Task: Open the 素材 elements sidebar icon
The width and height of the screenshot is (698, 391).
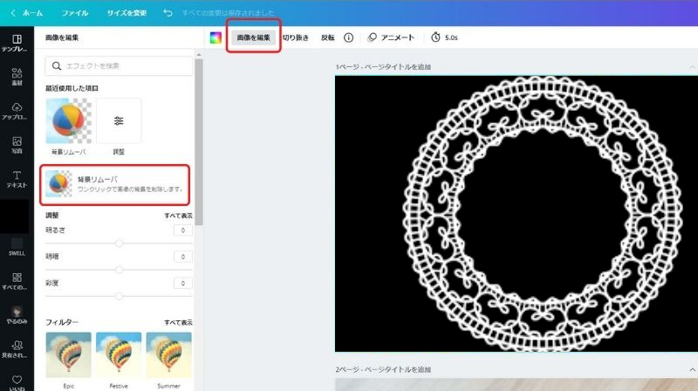Action: (17, 77)
